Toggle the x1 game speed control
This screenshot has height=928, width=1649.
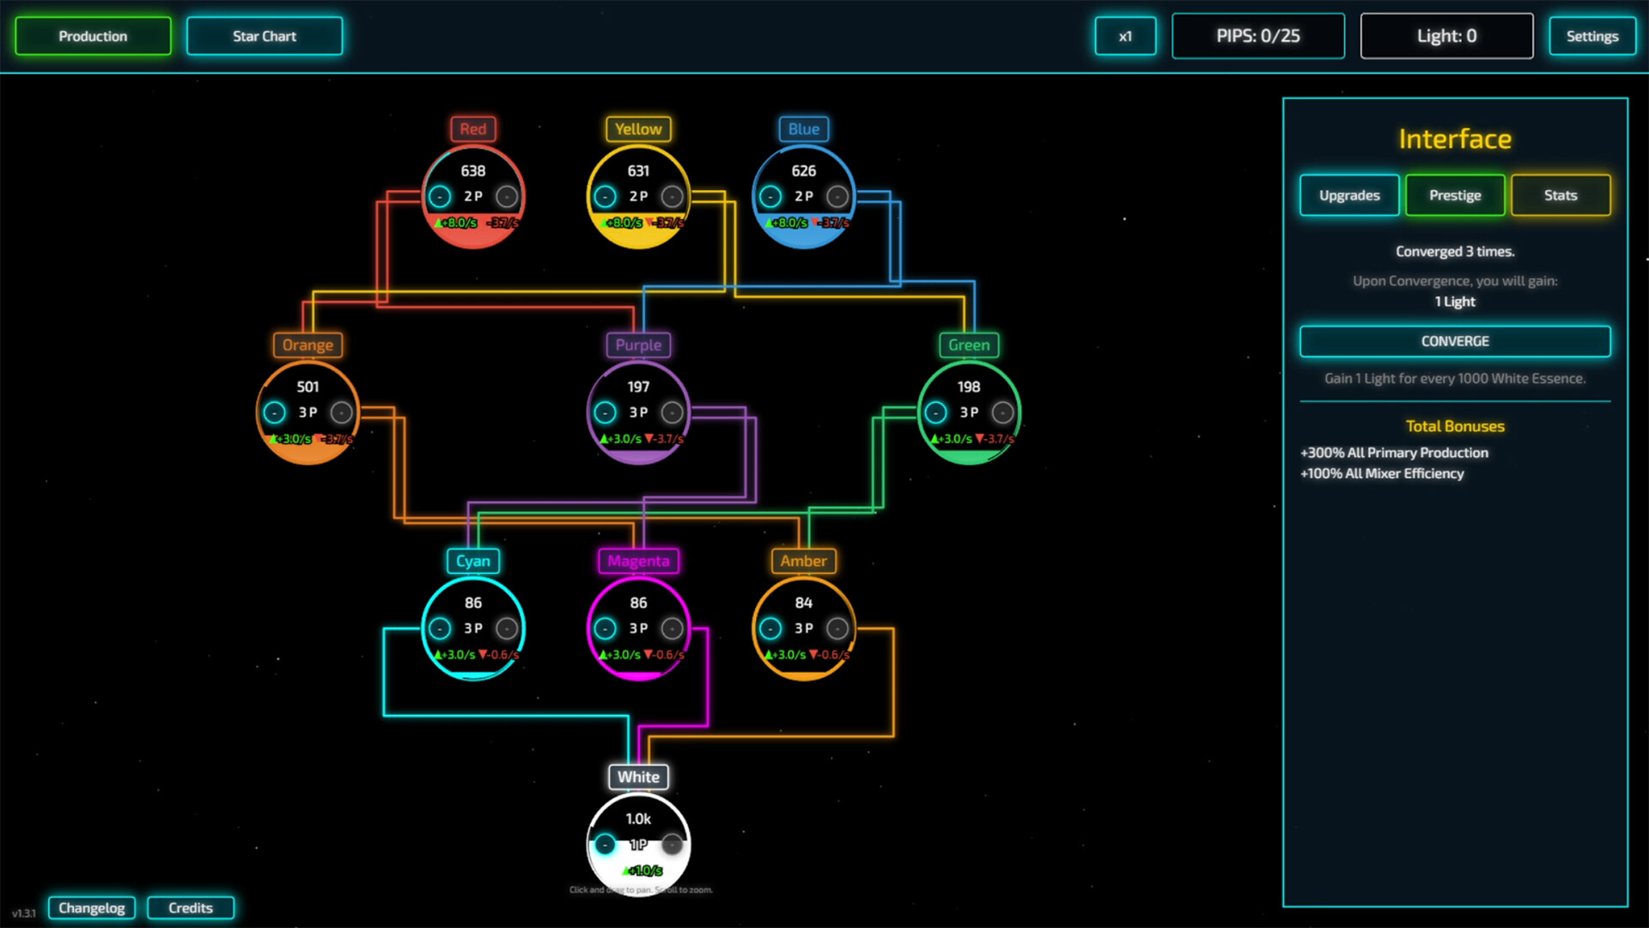pyautogui.click(x=1125, y=36)
